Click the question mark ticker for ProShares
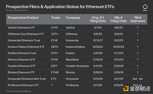The width and height of the screenshot is (153, 94). pos(52,85)
